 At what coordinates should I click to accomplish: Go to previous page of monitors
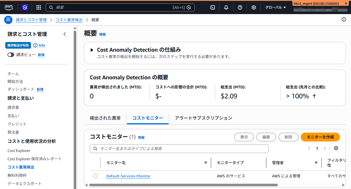click(x=309, y=148)
